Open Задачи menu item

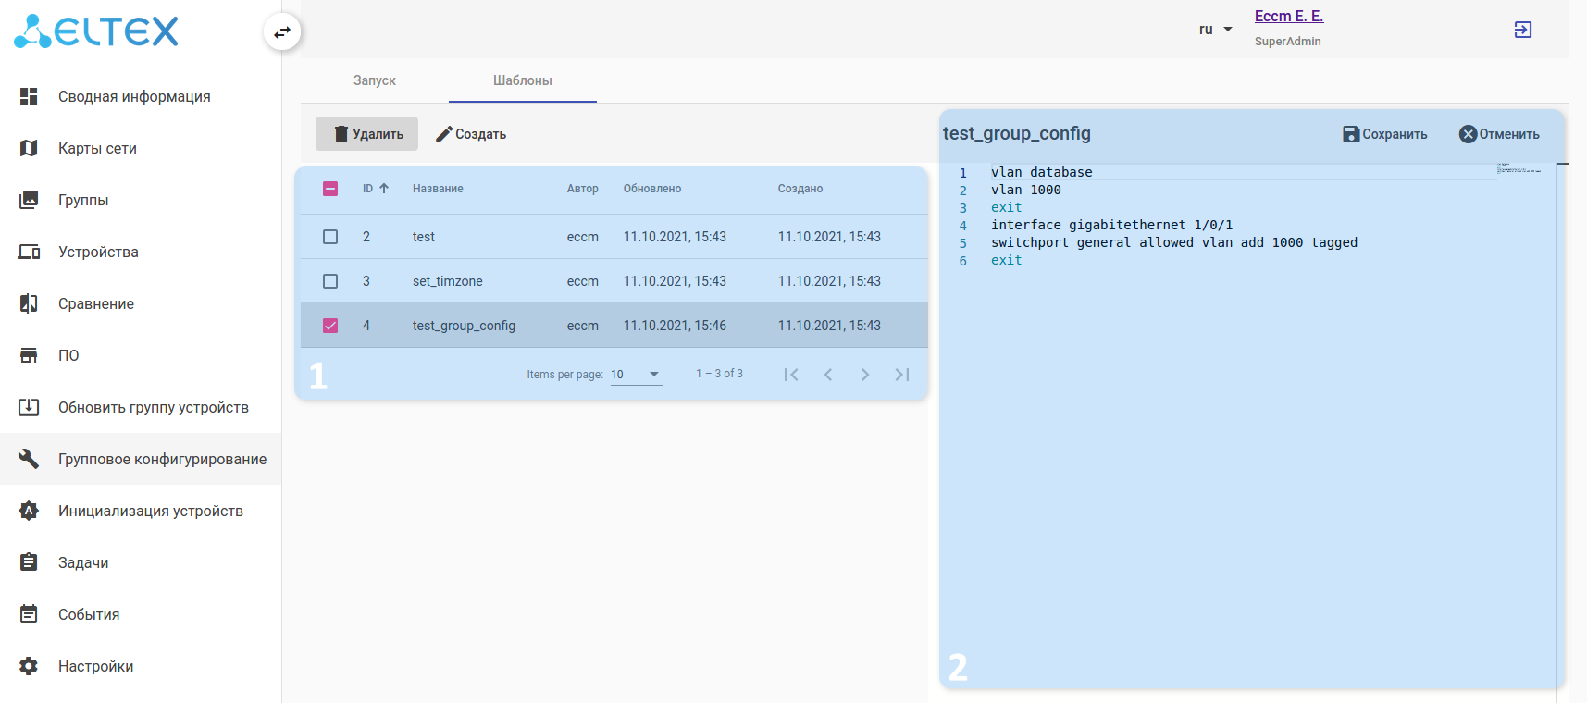141,562
